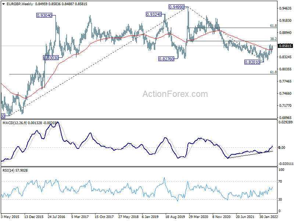294x221 pixels.
Task: Select the 0.93040 price label
Action: click(44, 15)
